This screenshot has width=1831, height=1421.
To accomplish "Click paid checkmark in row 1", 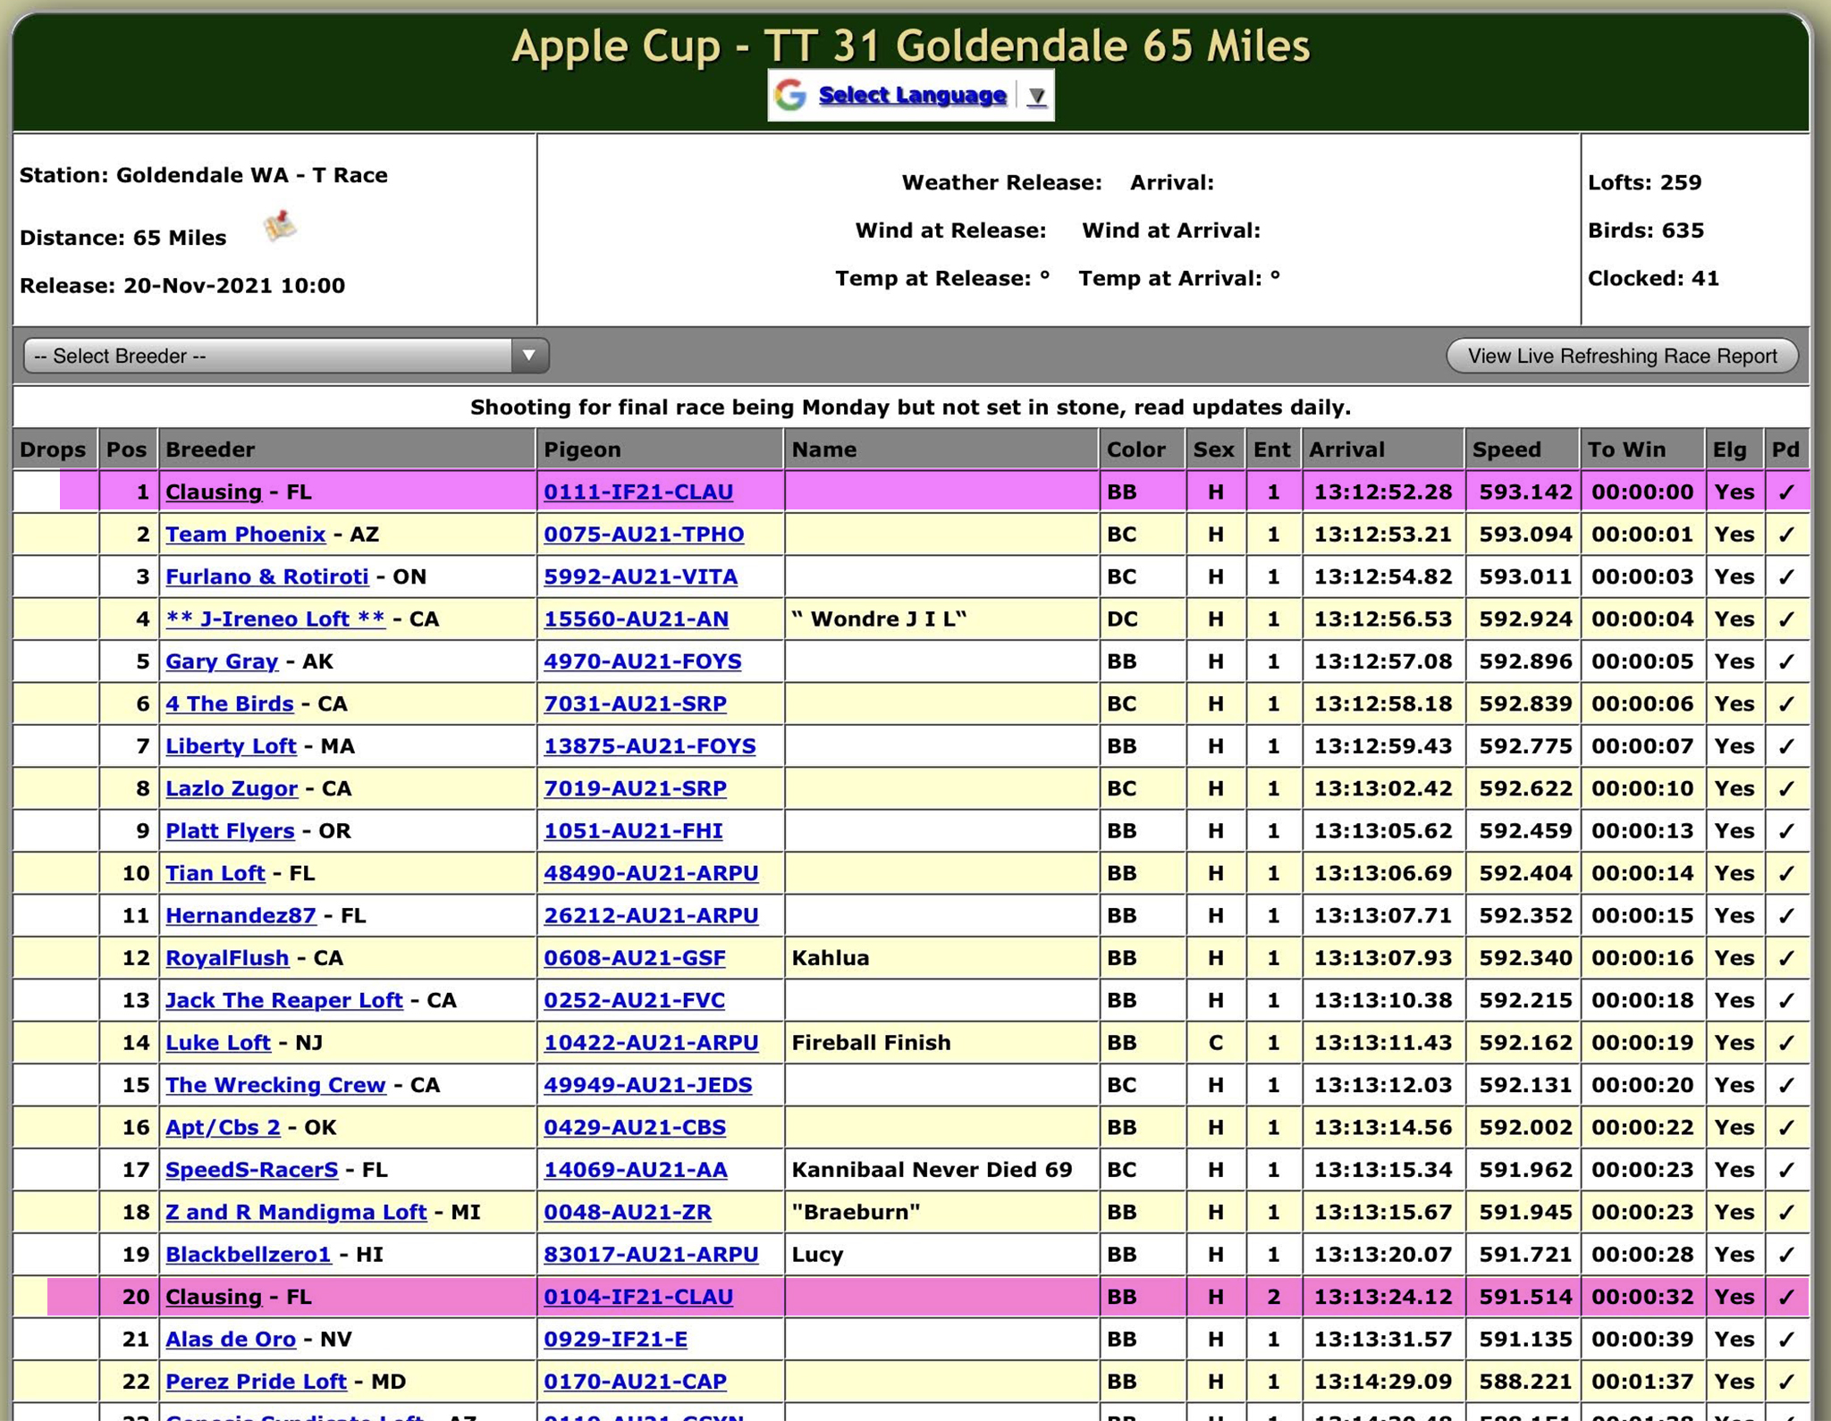I will pos(1785,492).
